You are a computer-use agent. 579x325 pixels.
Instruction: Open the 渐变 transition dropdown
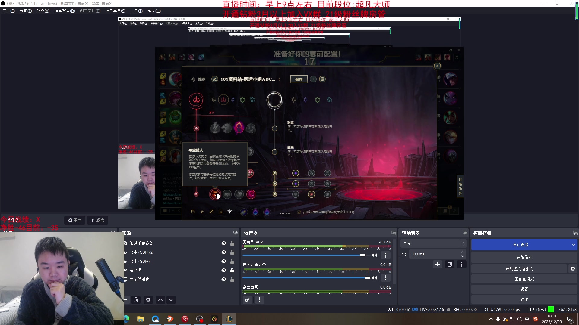tap(433, 243)
